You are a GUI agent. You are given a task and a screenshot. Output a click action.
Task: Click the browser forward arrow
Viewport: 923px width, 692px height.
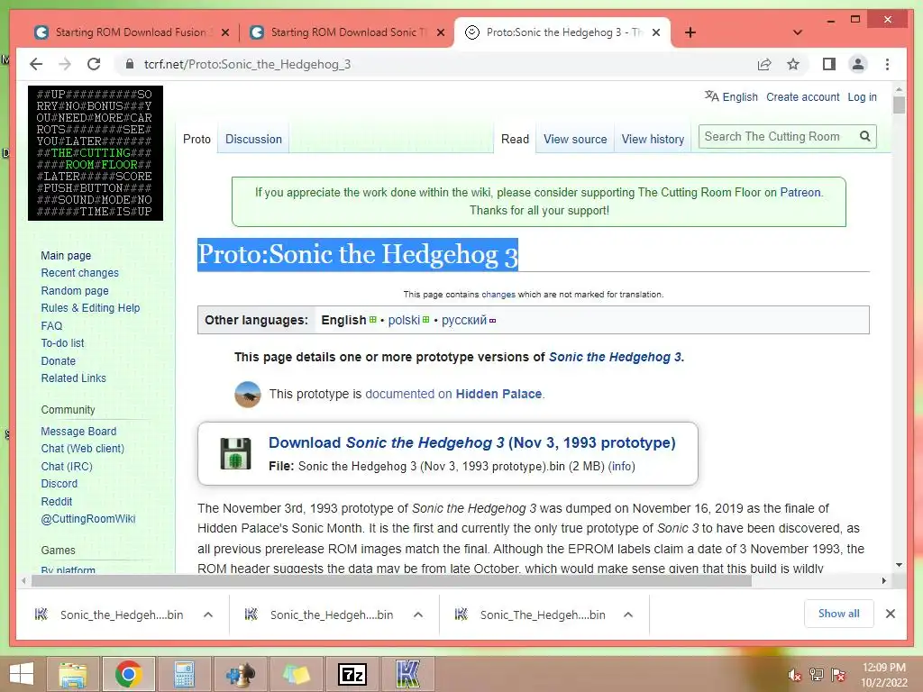click(x=65, y=64)
